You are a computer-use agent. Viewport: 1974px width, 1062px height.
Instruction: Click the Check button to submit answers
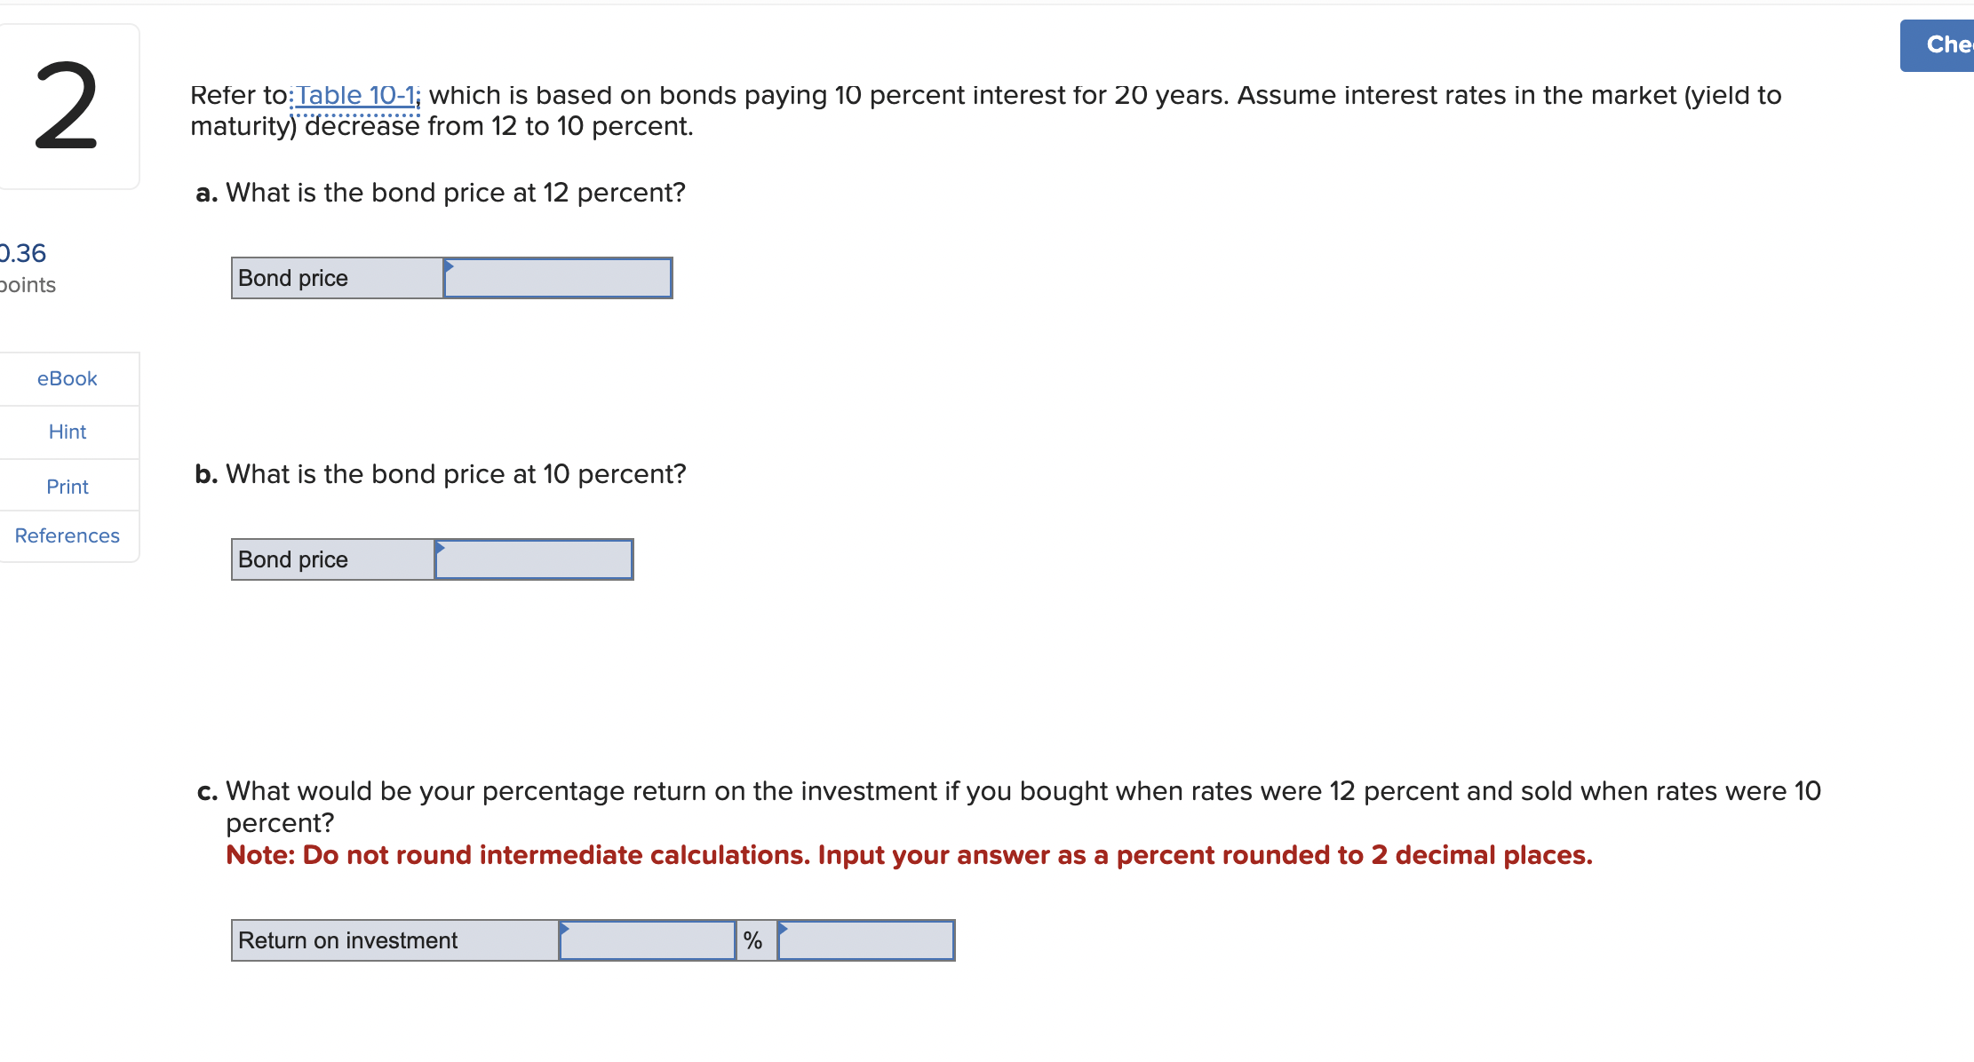click(1947, 44)
